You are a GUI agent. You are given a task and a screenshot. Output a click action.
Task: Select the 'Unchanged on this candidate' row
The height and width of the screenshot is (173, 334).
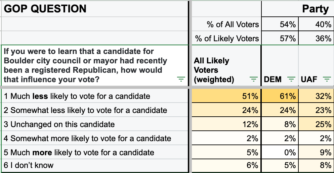coord(95,124)
